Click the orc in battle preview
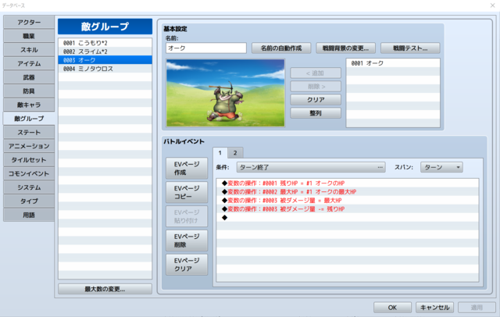The width and height of the screenshot is (500, 317). pos(226,102)
